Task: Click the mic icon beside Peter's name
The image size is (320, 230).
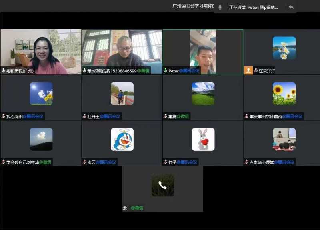Action: 166,71
